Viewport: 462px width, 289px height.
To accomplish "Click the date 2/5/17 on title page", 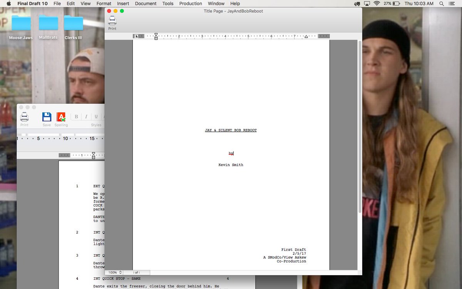I will click(300, 254).
